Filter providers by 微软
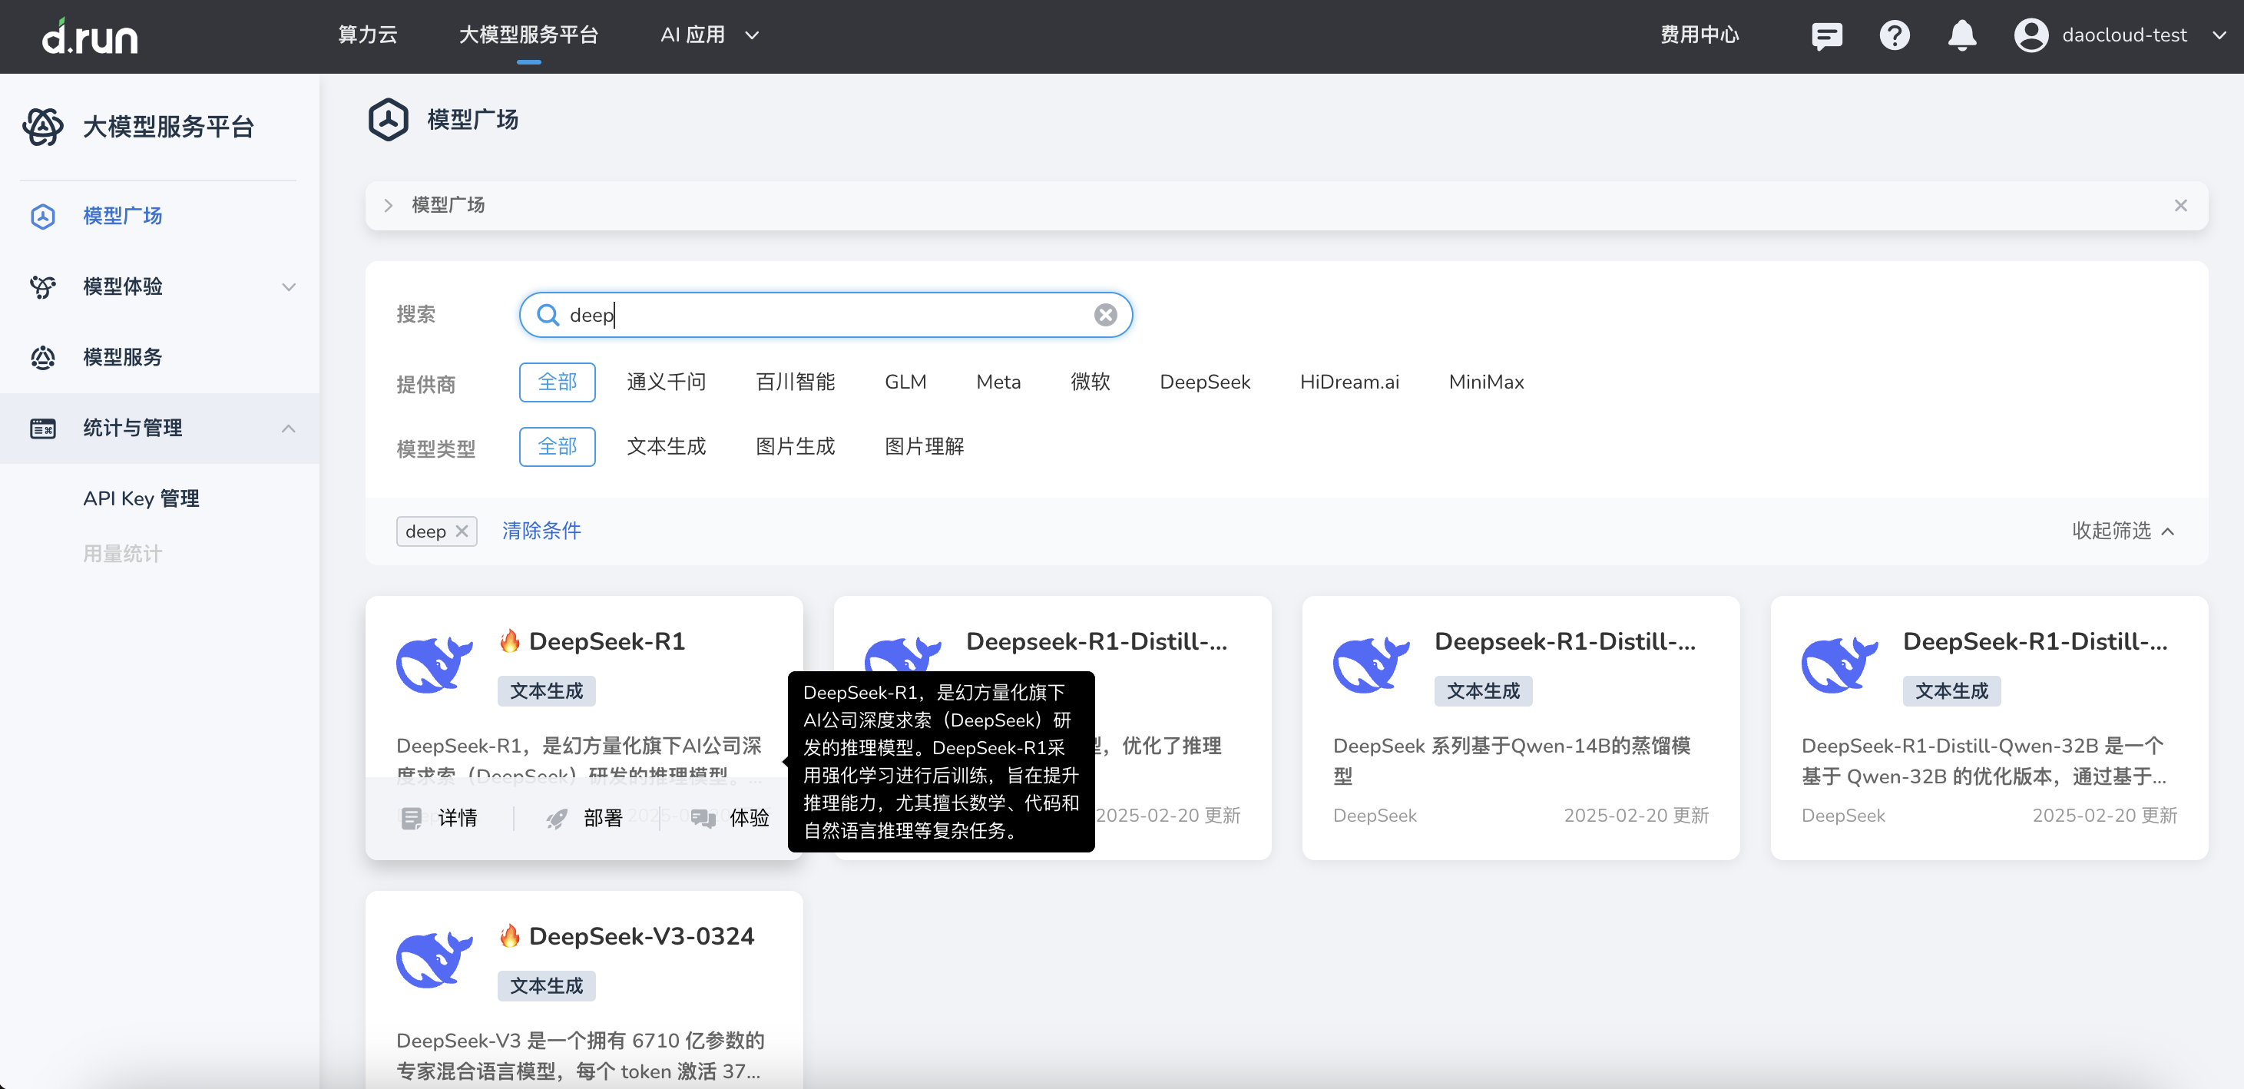 (1091, 382)
